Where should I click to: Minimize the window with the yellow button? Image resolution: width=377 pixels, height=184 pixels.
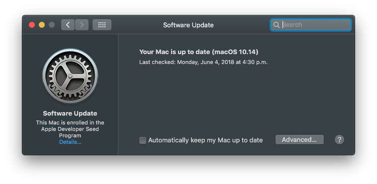tap(42, 25)
